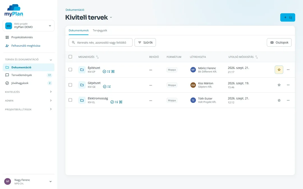
Task: Click the MF avatar of Móricz Ferenc
Action: pyautogui.click(x=193, y=70)
